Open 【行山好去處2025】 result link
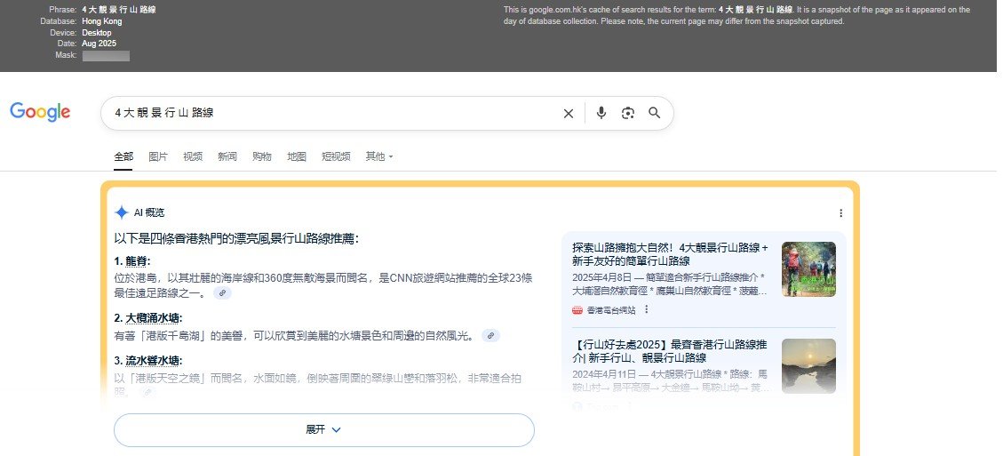1003x456 pixels. [669, 351]
